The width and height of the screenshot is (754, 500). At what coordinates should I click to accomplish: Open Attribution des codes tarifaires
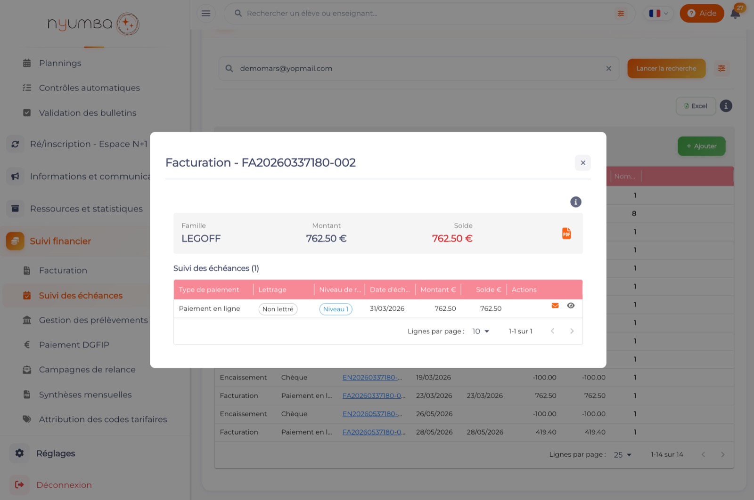[x=103, y=419]
